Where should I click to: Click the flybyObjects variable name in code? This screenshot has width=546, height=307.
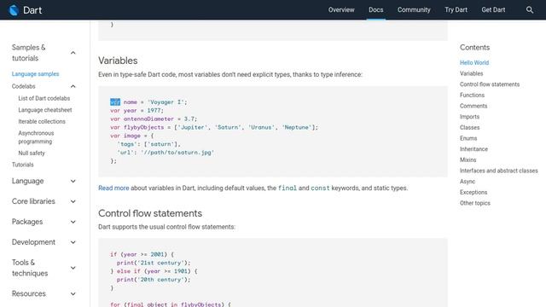point(143,127)
